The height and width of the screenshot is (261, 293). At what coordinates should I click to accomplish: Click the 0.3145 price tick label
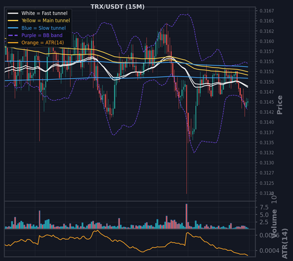(x=267, y=102)
